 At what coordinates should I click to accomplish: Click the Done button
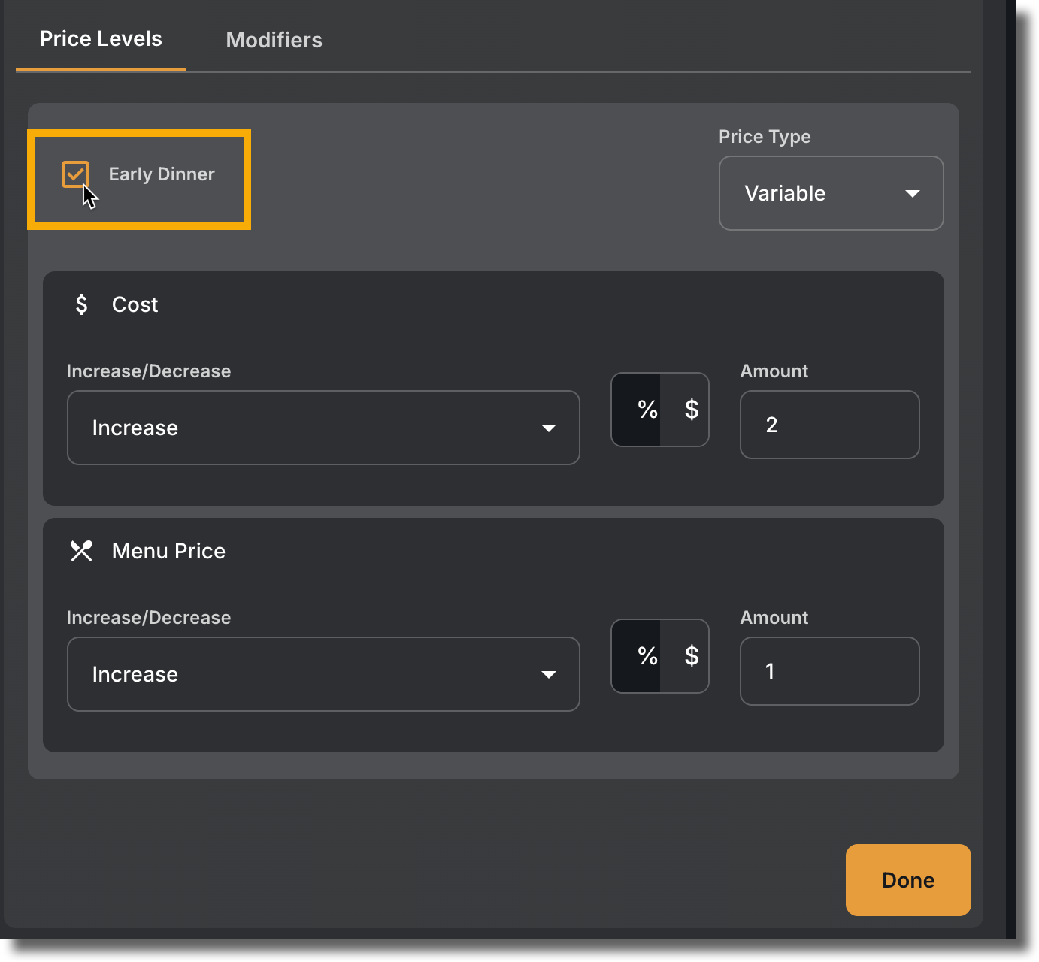(908, 880)
